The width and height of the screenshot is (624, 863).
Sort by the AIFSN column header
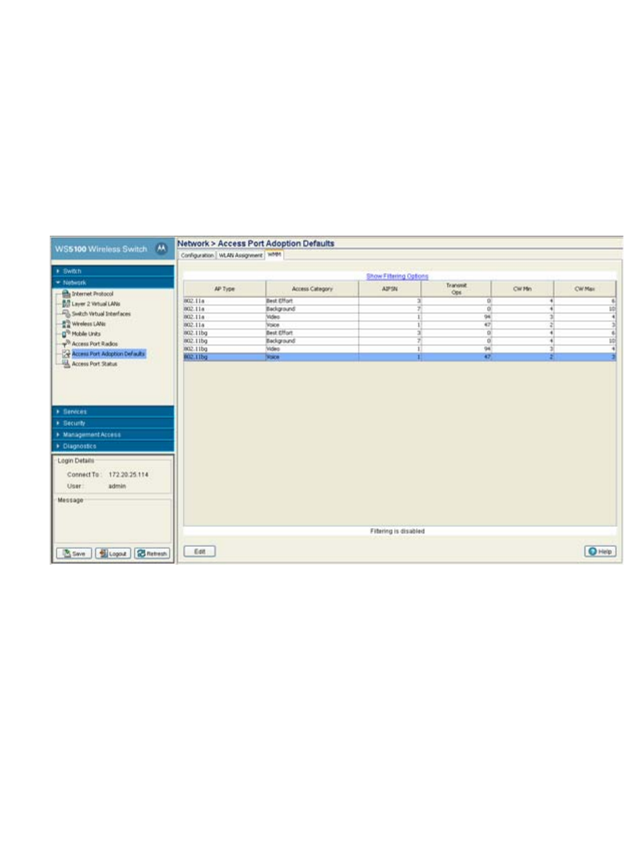tap(390, 289)
